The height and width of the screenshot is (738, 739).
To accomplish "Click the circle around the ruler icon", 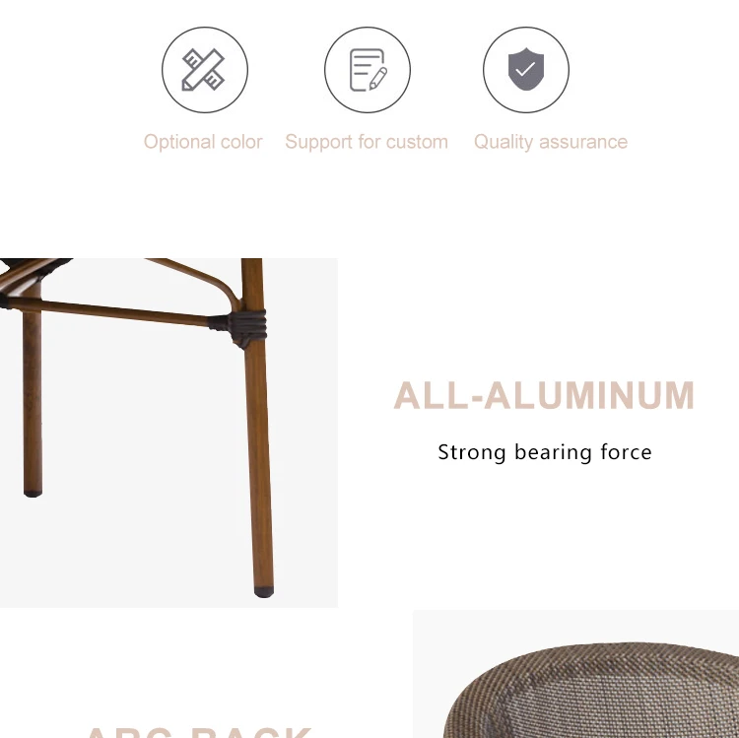I will pos(205,70).
